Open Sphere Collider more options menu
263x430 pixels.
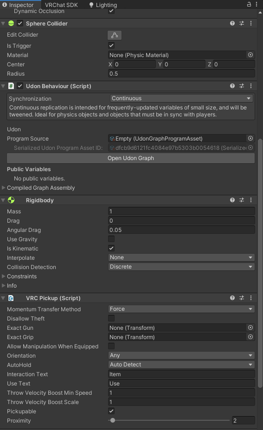click(x=251, y=23)
